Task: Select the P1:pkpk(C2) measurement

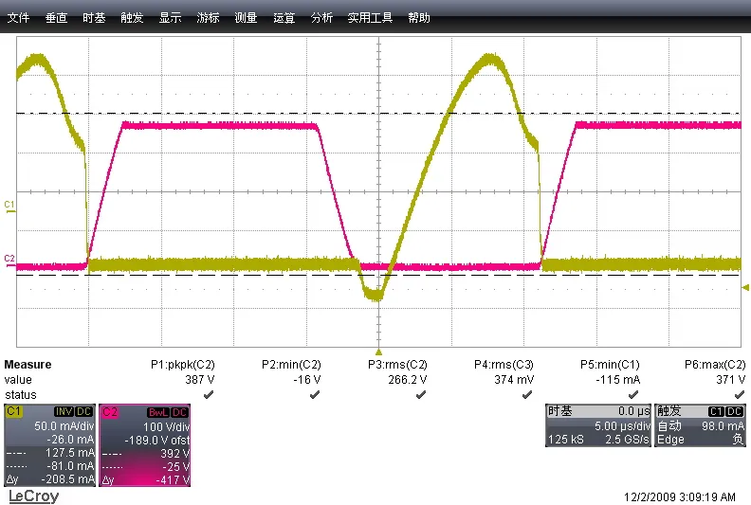Action: 182,365
